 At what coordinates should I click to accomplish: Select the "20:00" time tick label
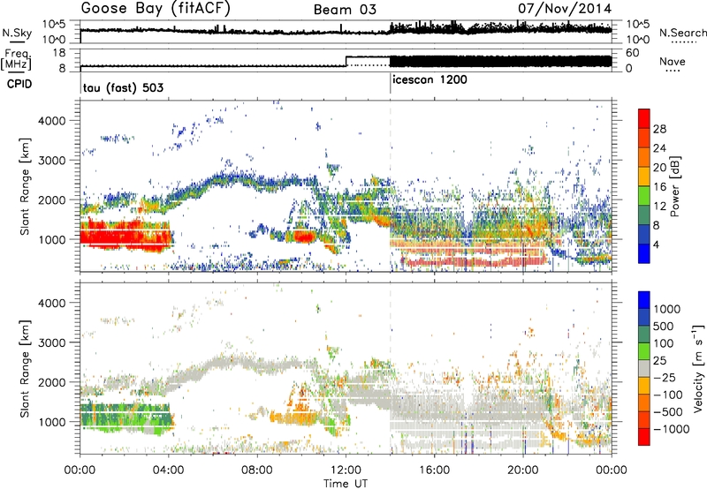[523, 470]
